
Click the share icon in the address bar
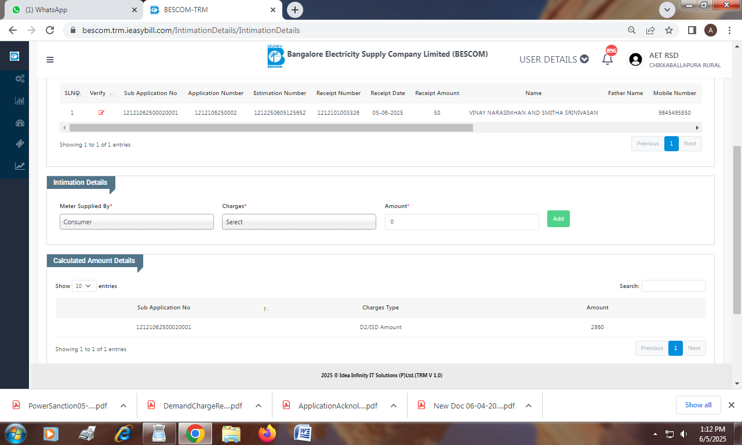pyautogui.click(x=650, y=30)
